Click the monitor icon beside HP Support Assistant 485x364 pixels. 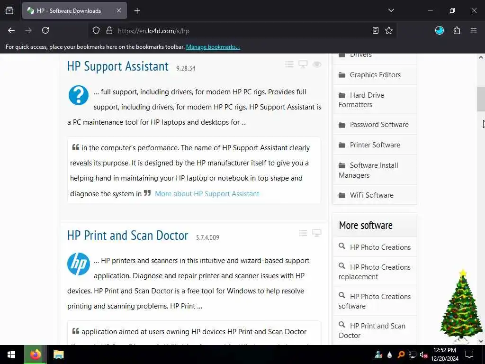303,64
